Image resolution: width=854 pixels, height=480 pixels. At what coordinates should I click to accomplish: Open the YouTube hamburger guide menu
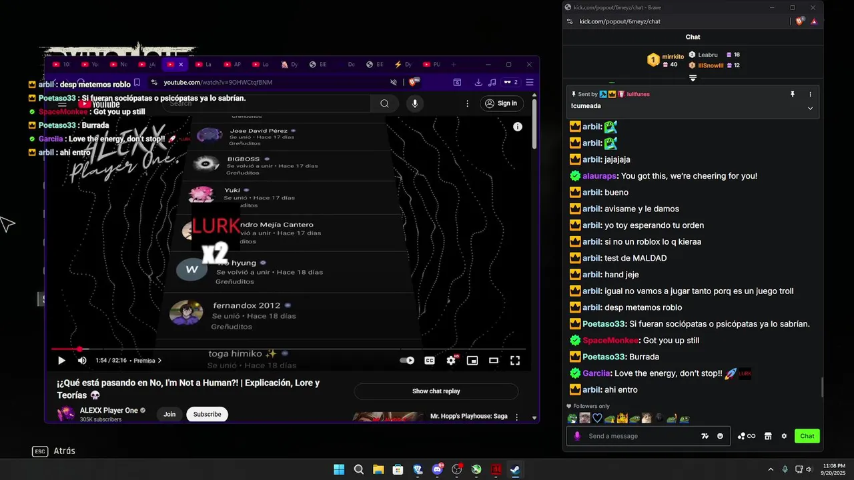tap(62, 104)
